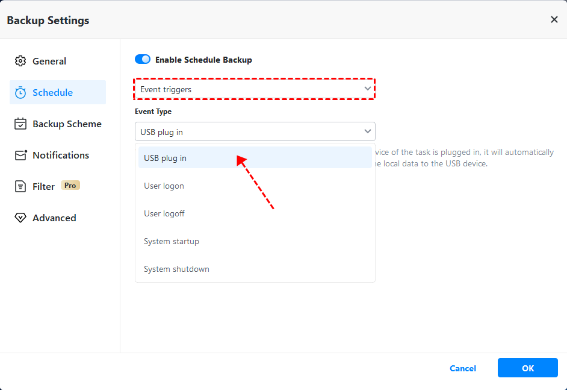Click the Advanced diamond icon
Image resolution: width=567 pixels, height=390 pixels.
click(20, 218)
